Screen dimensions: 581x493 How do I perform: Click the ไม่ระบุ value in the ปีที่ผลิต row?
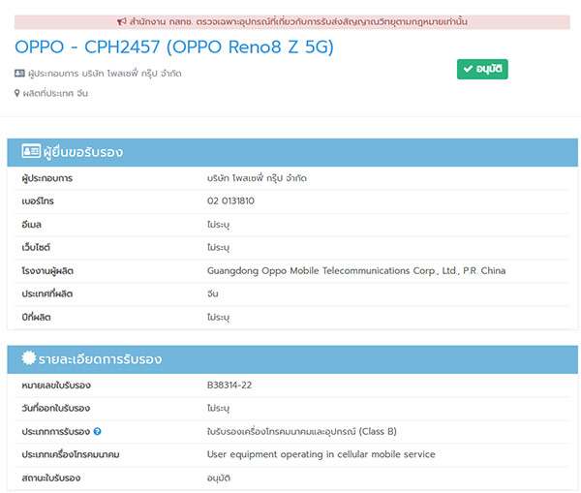pyautogui.click(x=218, y=318)
